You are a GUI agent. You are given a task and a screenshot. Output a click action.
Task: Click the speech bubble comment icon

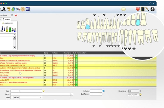[123, 9]
